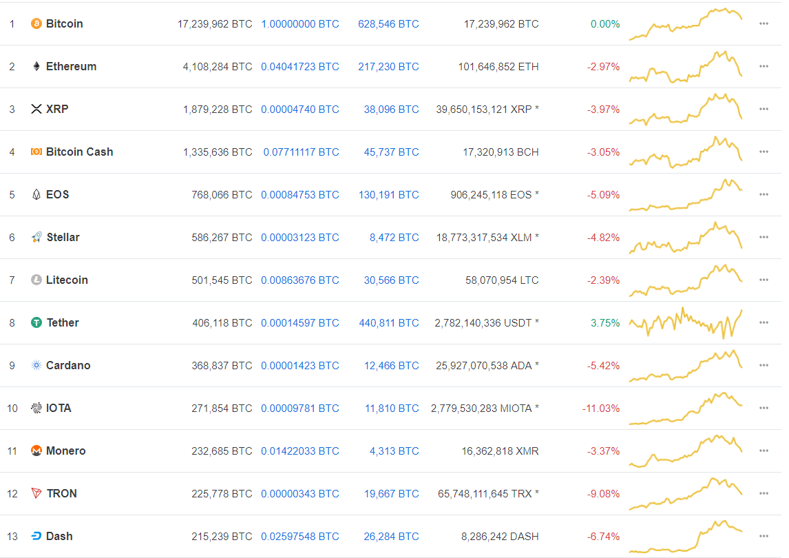This screenshot has height=558, width=789.
Task: Click the Litecoin row rank number 7
Action: click(x=12, y=280)
